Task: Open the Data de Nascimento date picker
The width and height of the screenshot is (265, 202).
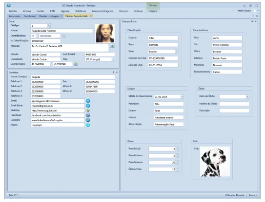Action: tap(182, 96)
